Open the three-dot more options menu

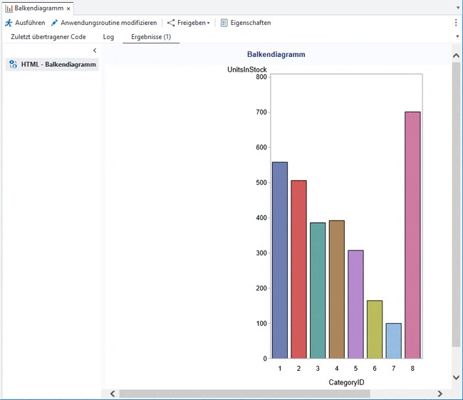point(456,23)
